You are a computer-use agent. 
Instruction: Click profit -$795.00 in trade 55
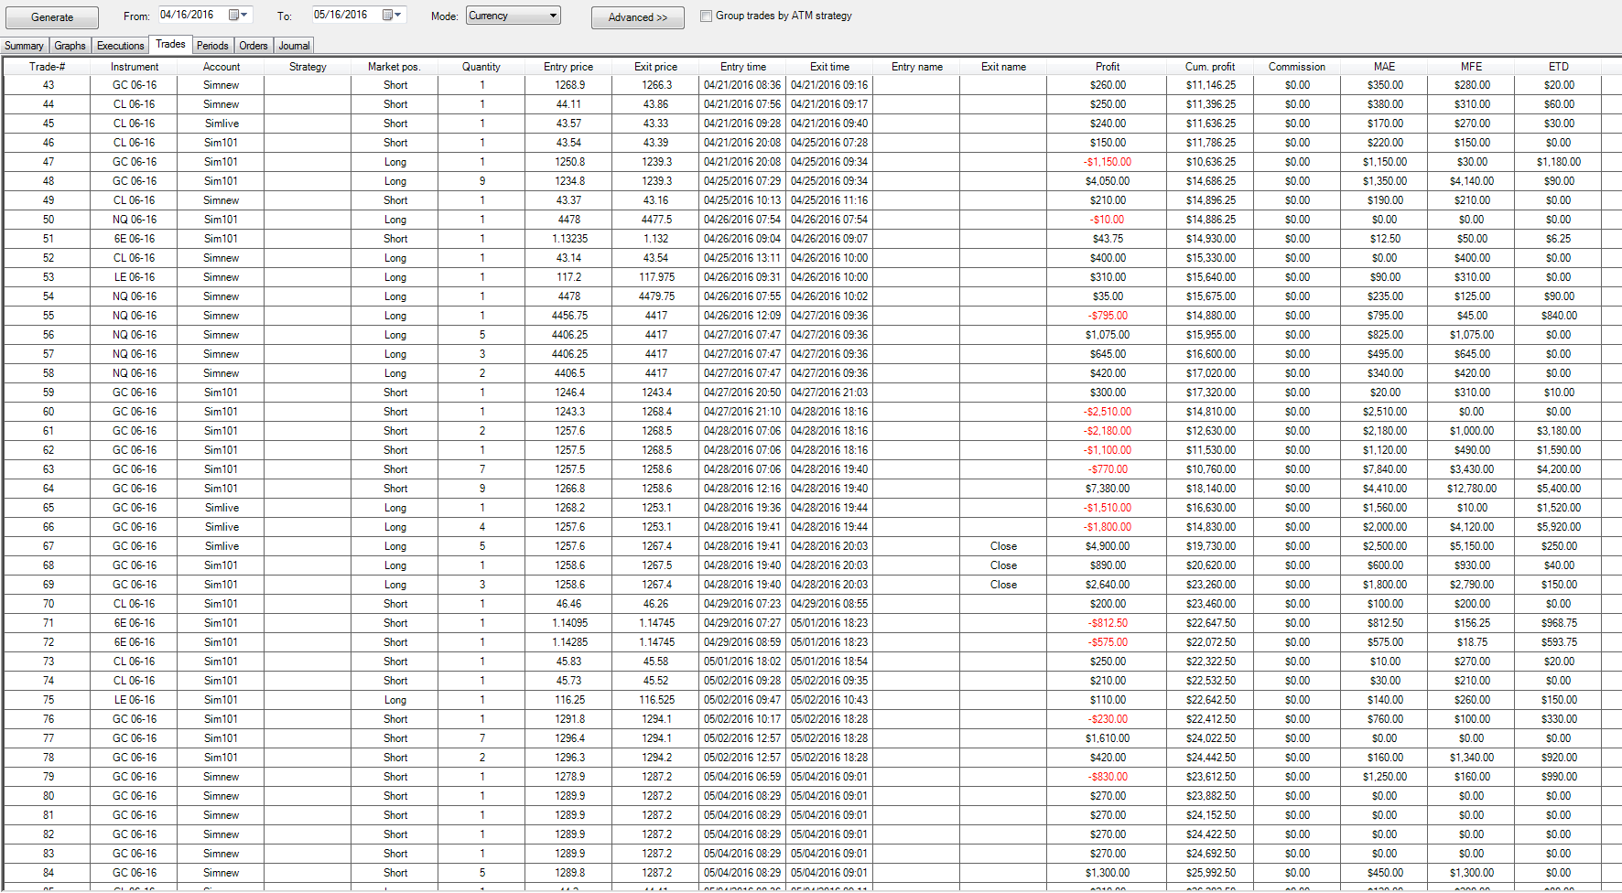[1108, 316]
